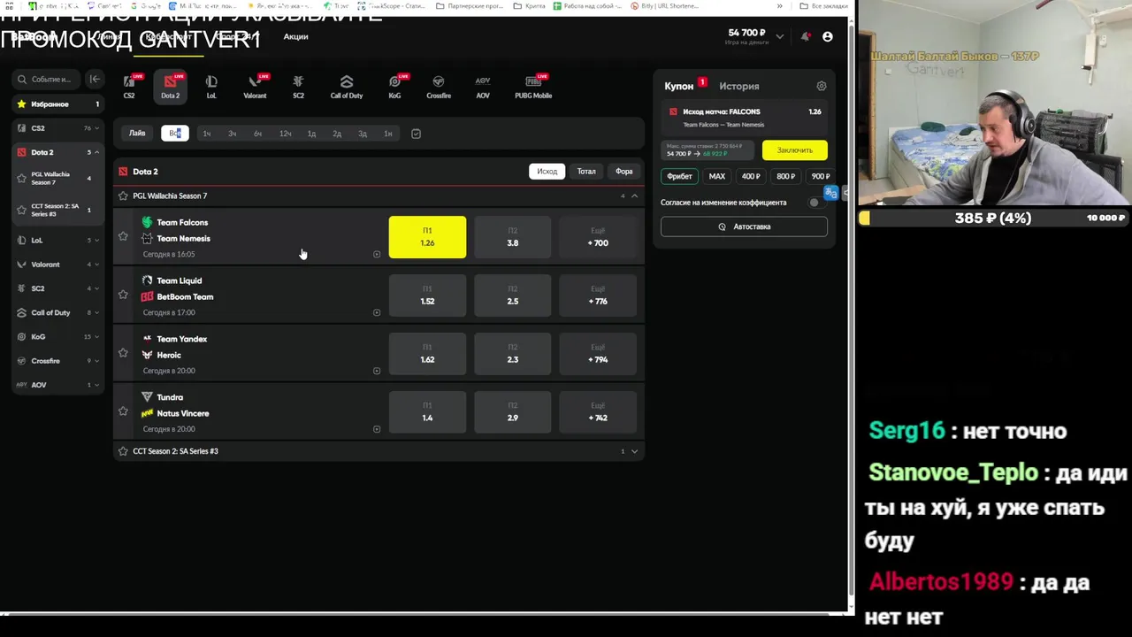
Task: Collapse the sidebar with the arrow button
Action: pos(95,79)
